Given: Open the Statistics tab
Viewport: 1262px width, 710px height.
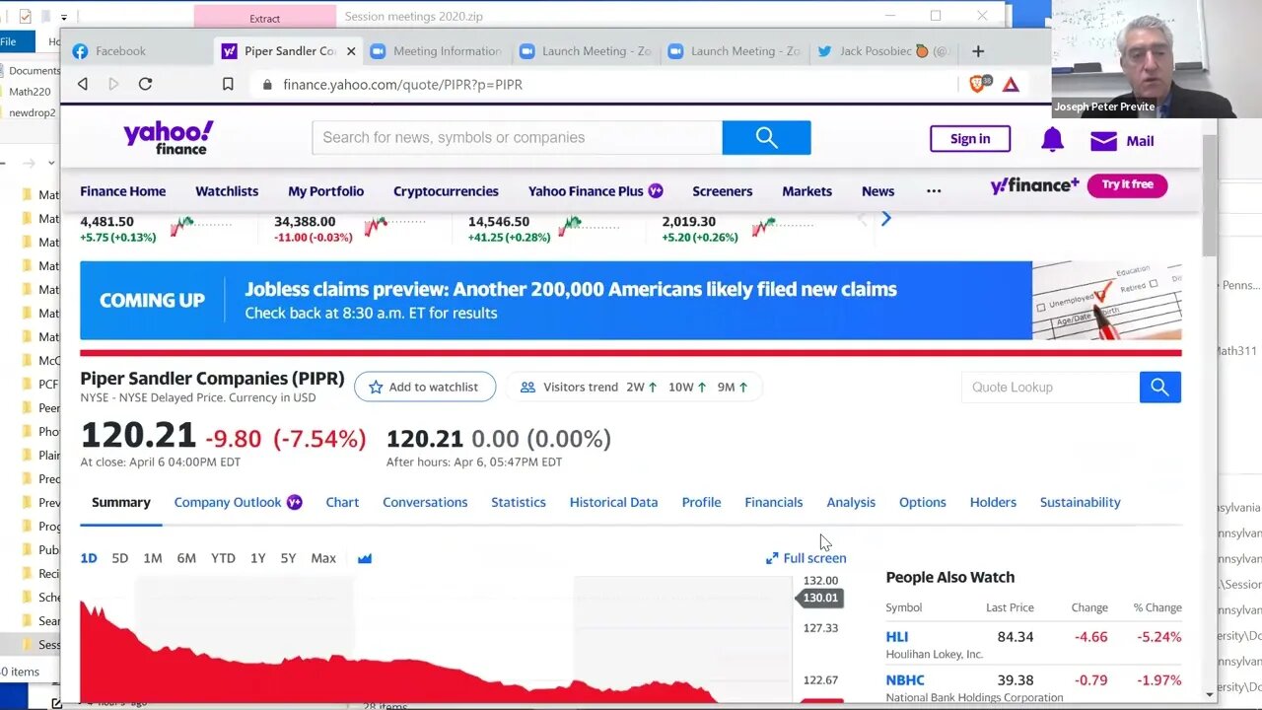Looking at the screenshot, I should pyautogui.click(x=519, y=502).
